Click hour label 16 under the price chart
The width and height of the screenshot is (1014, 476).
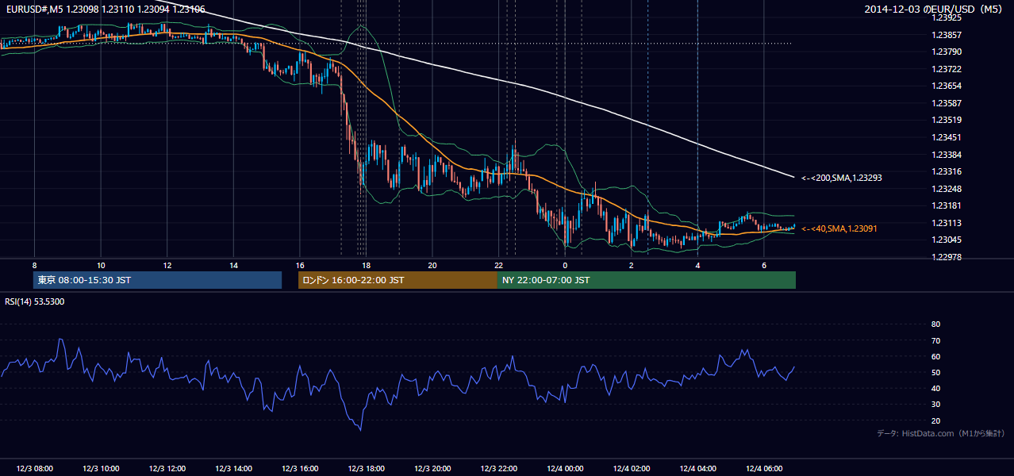point(299,265)
